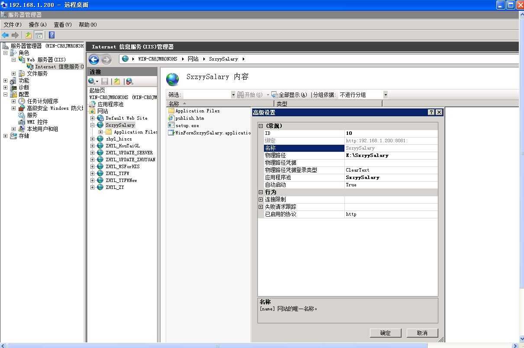Collapse the (常规) General section in dialog

[261, 126]
